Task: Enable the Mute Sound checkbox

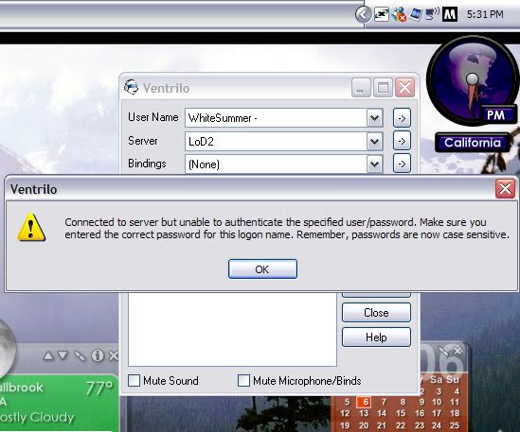Action: coord(134,380)
